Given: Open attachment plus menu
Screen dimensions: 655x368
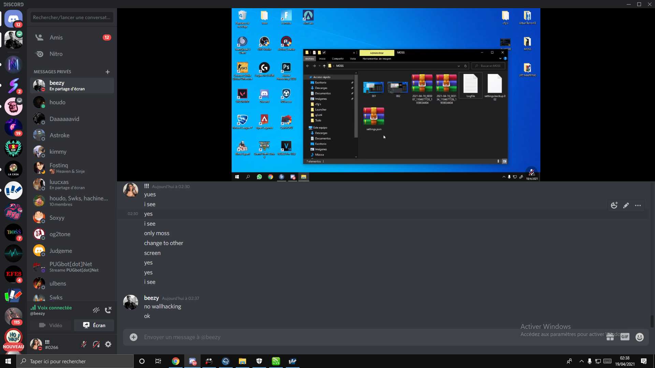Looking at the screenshot, I should (133, 337).
